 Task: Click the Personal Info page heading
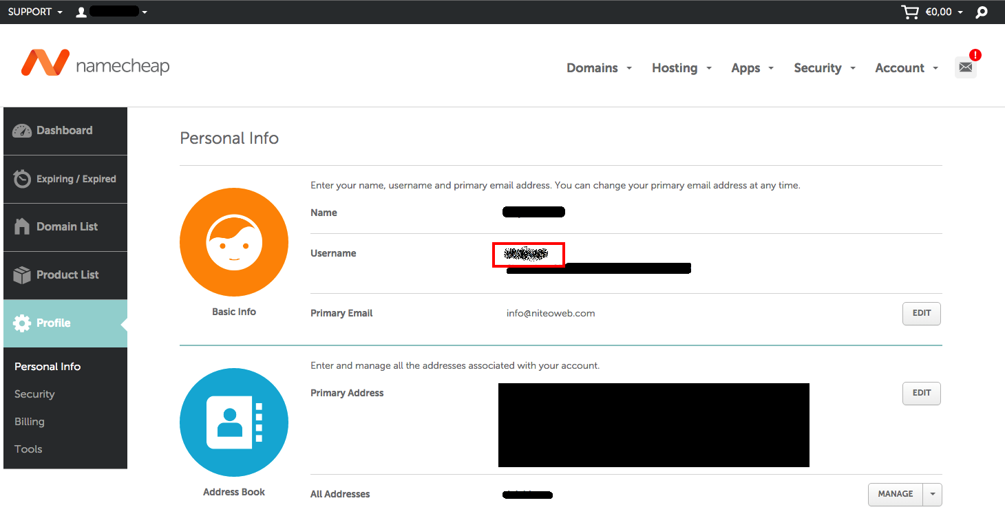point(229,138)
